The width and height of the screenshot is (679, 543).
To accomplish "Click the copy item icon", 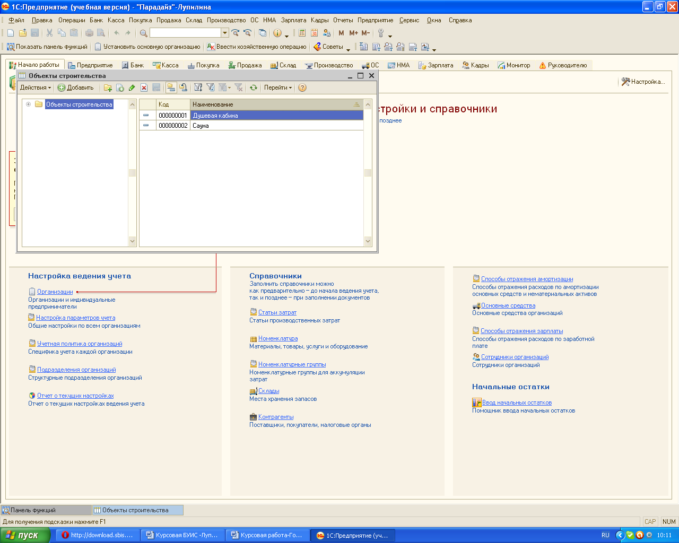I will coord(120,88).
